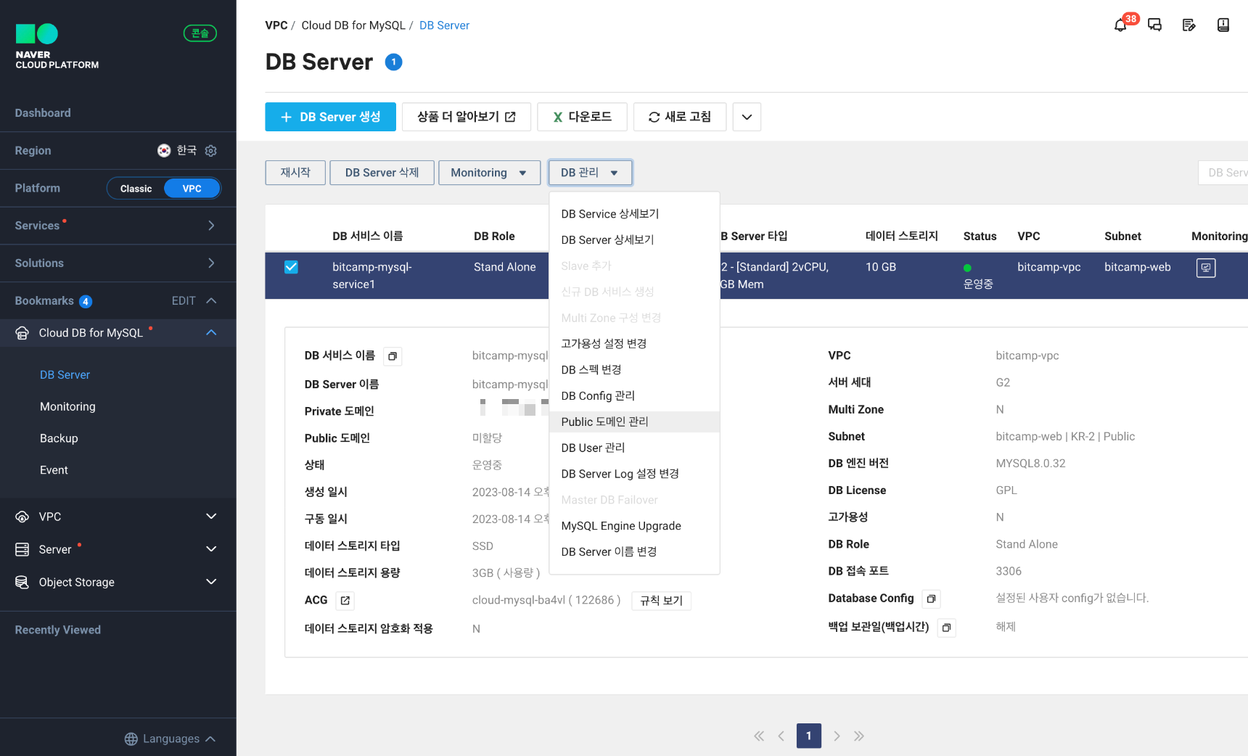Click the console badge near logo
This screenshot has height=756, width=1248.
[200, 33]
